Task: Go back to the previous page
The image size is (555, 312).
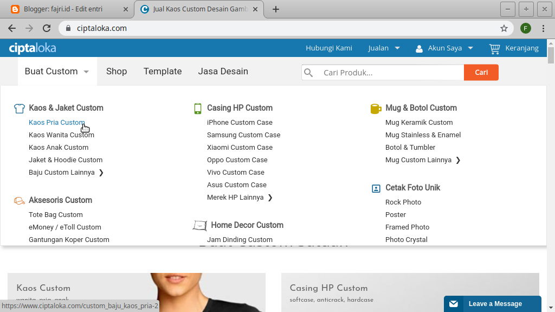Action: [12, 28]
